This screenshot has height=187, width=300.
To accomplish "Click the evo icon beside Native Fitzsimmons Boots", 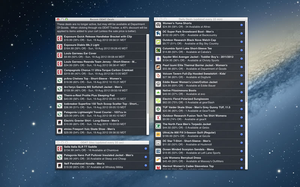I will click(158, 92).
